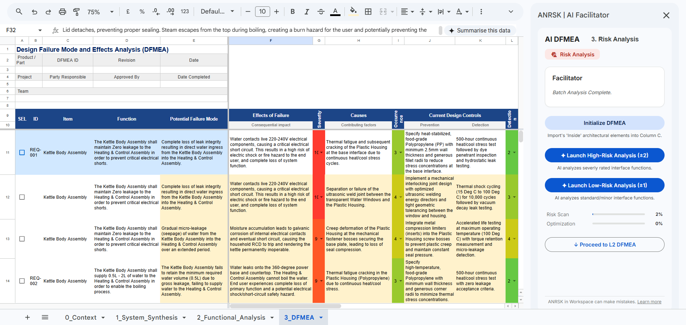
Task: Tick the checkbox for row REQ-001
Action: click(x=22, y=153)
